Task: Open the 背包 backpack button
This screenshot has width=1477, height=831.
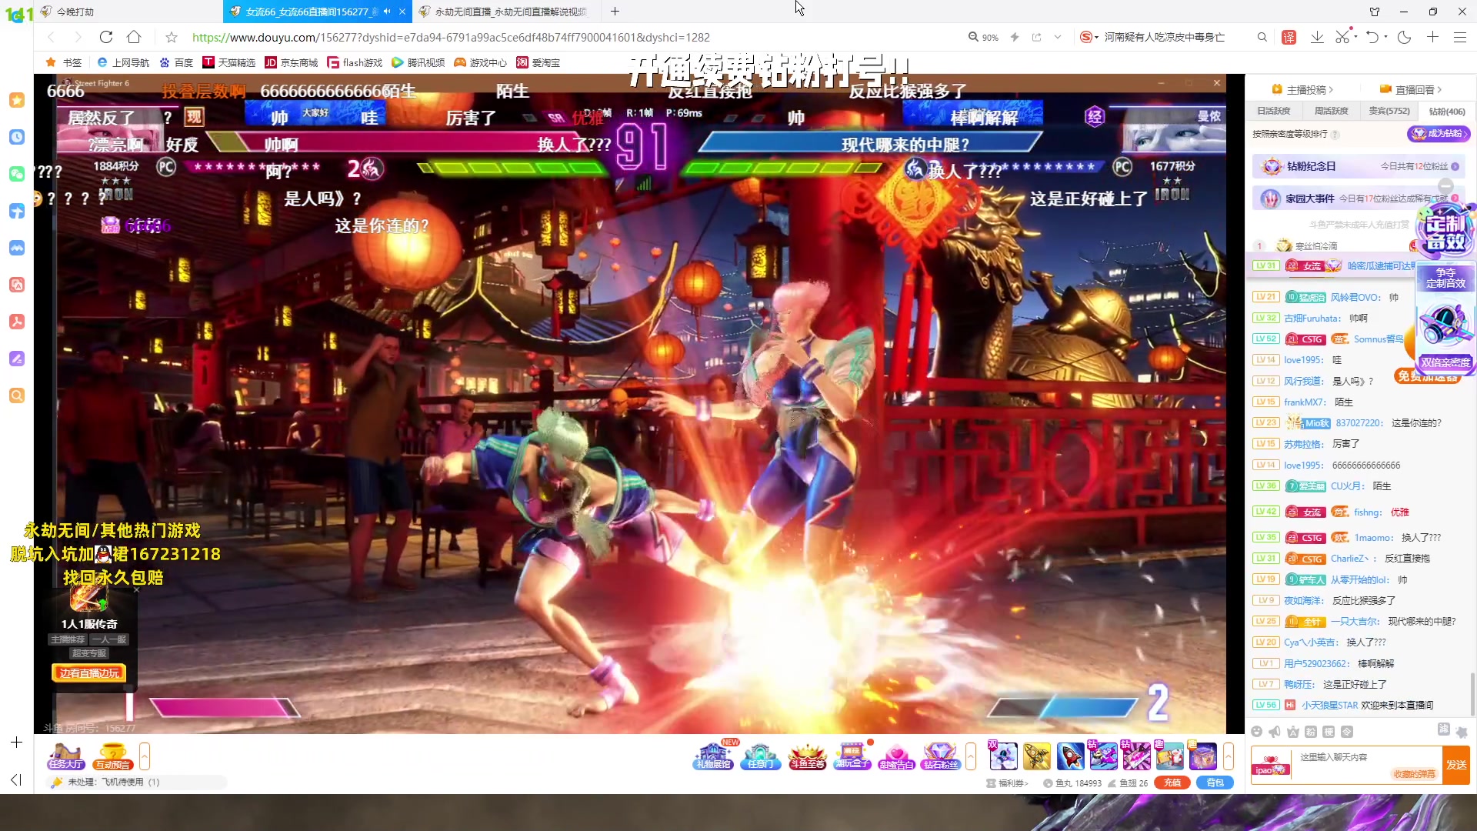Action: click(1215, 783)
